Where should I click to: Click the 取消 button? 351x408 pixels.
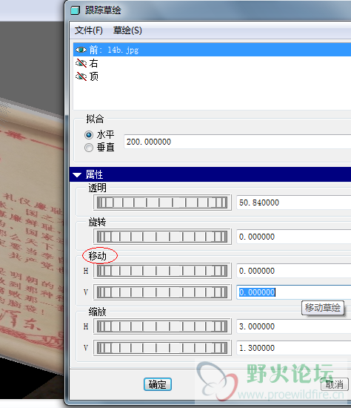pos(335,384)
